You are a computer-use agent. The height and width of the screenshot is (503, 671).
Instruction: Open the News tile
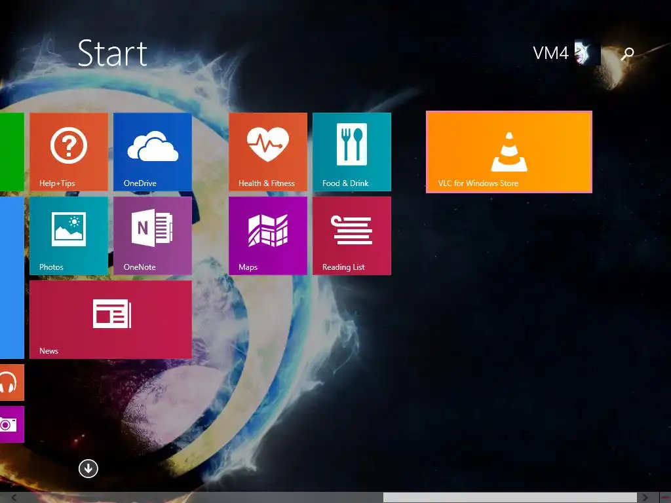[x=110, y=320]
